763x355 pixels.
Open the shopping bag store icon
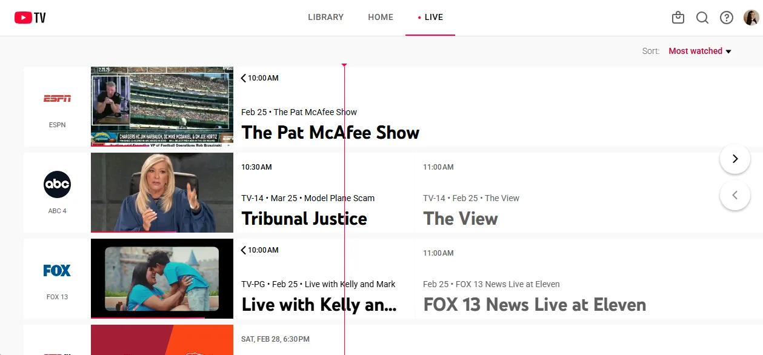click(678, 18)
